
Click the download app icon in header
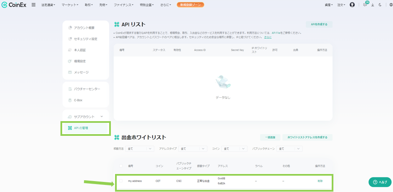pyautogui.click(x=372, y=5)
